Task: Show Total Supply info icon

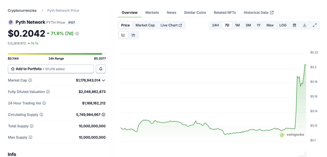Action: click(32, 126)
